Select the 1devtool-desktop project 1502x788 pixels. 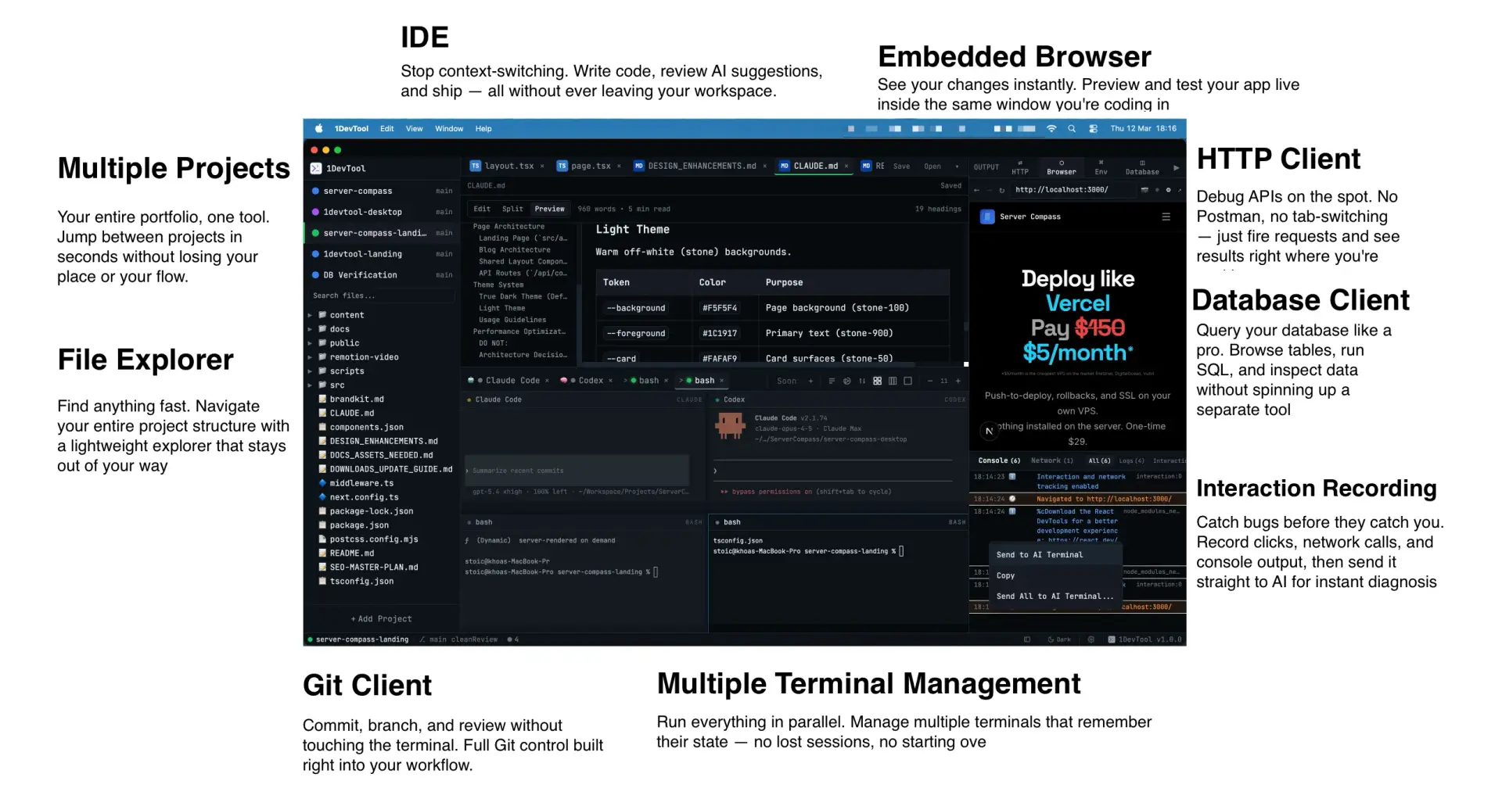382,212
